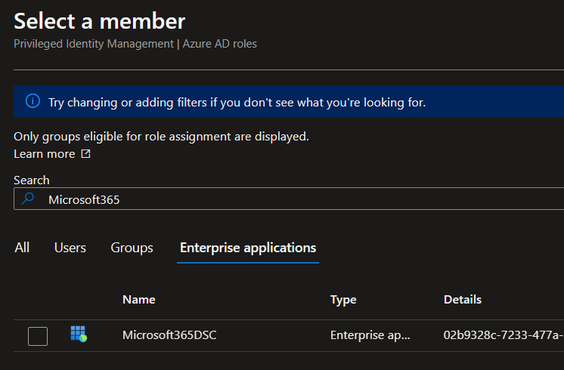This screenshot has height=370, width=564.
Task: Click the filter hint banner message
Action: pos(237,103)
